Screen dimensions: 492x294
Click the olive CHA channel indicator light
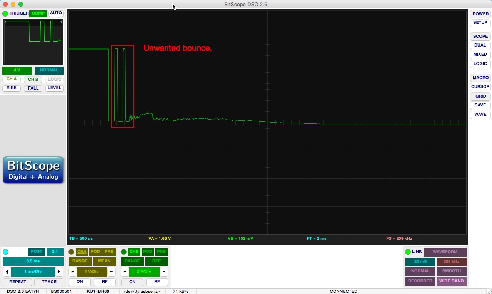point(72,252)
